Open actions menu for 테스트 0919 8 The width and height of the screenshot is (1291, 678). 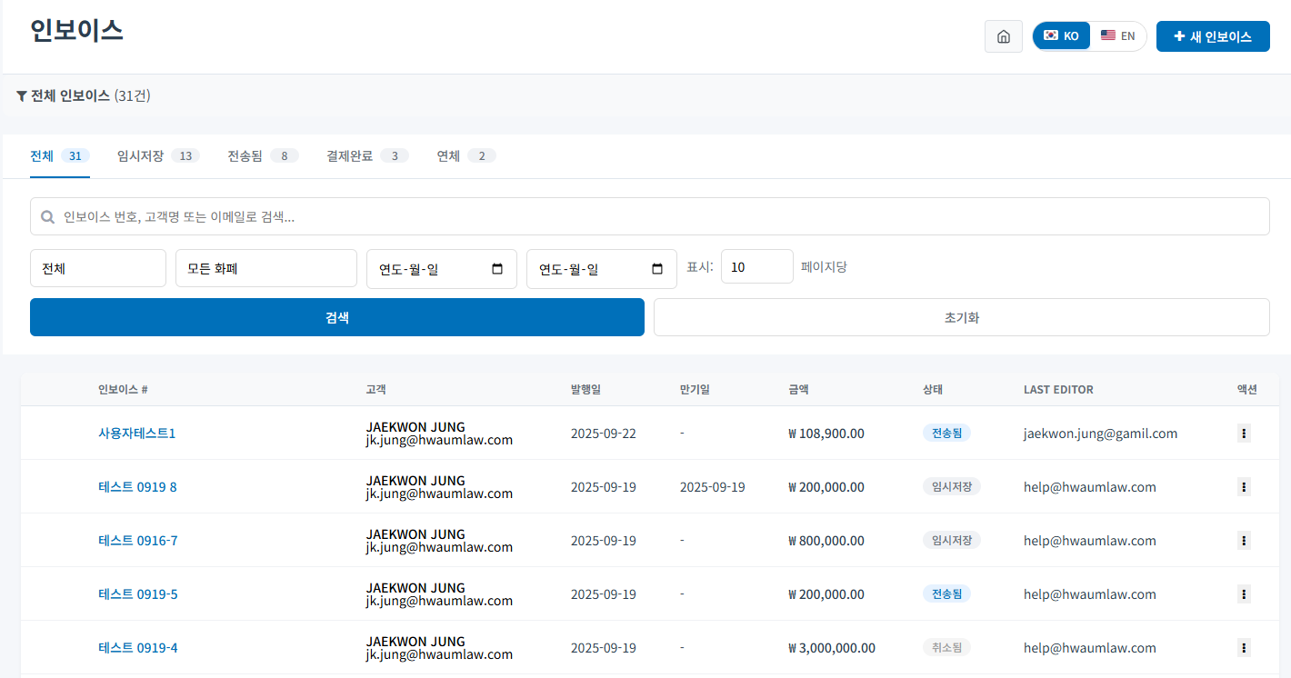pyautogui.click(x=1243, y=487)
